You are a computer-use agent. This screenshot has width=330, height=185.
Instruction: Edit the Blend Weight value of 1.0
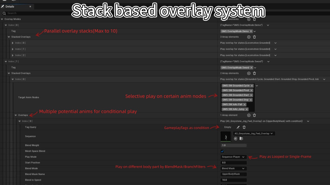(x=233, y=145)
